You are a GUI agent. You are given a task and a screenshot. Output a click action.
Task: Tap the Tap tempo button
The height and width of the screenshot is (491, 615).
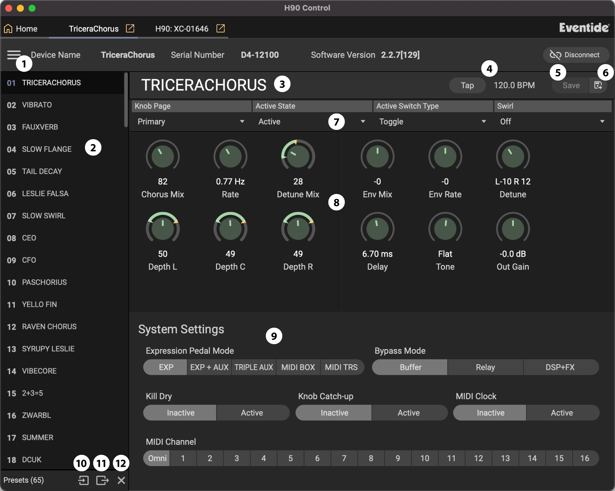point(467,85)
